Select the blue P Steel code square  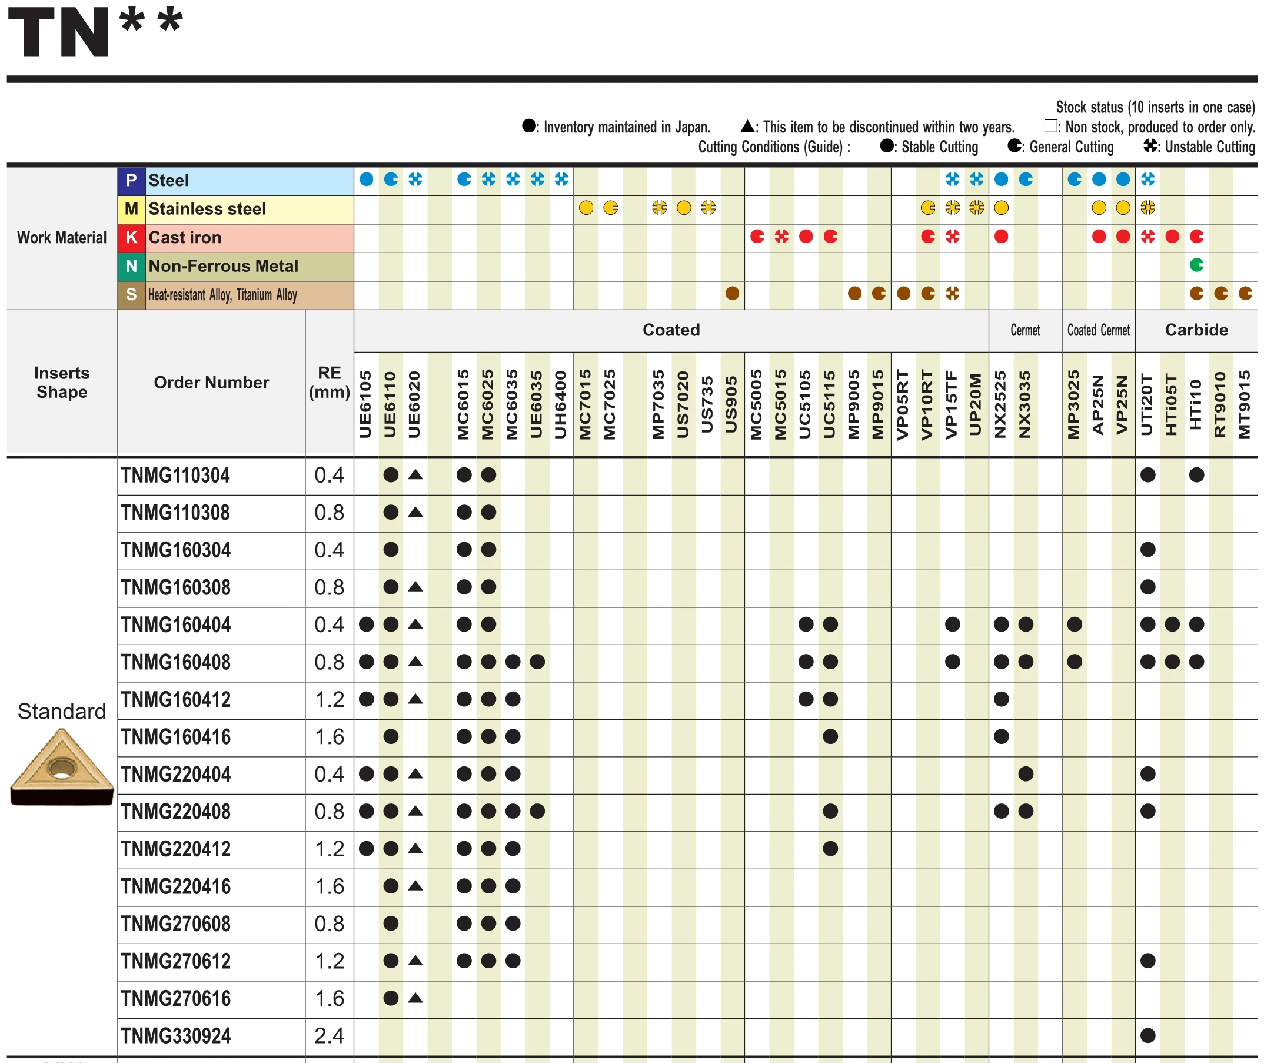pyautogui.click(x=131, y=180)
